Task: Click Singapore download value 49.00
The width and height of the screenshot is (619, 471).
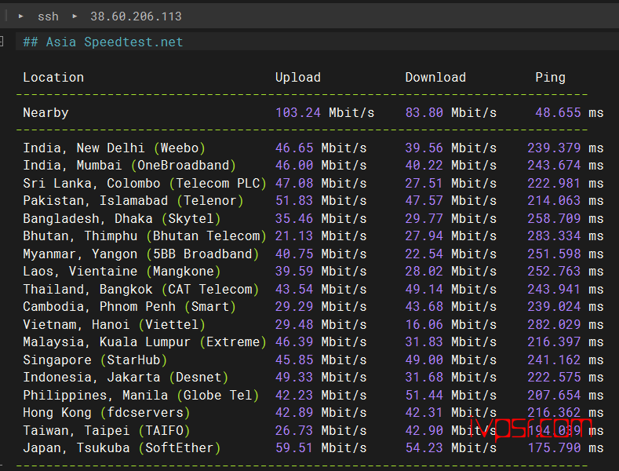Action: tap(424, 360)
